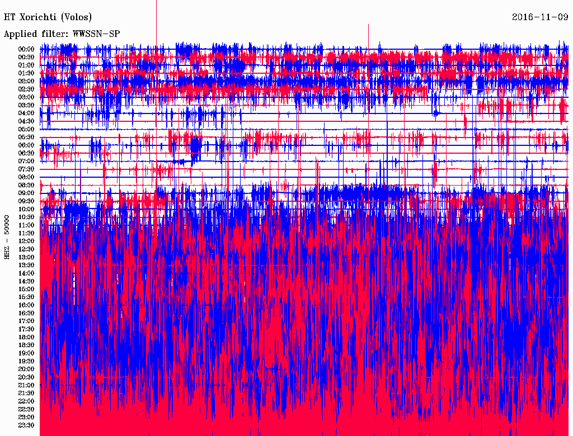
Task: Click the 13:00 time label
Action: 26,257
